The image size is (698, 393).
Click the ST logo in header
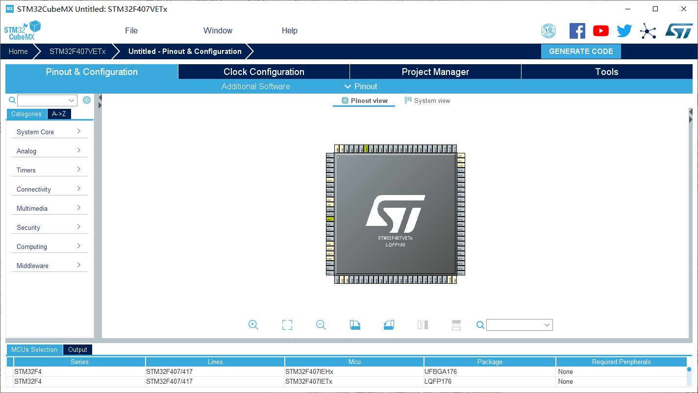(x=679, y=31)
